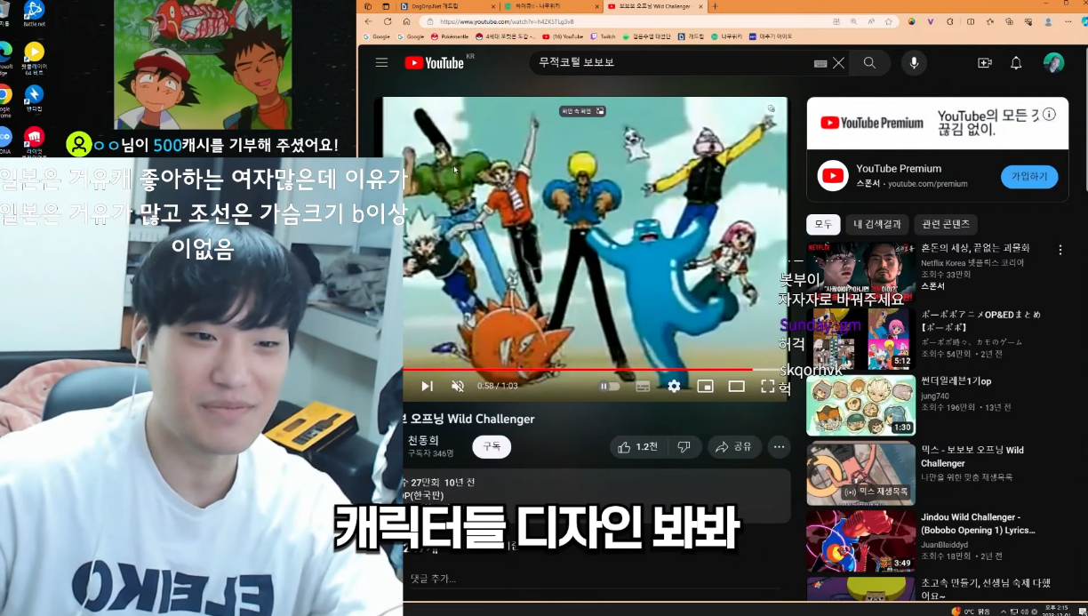Subscribe to the 천동희 channel
The image size is (1088, 616).
(492, 446)
